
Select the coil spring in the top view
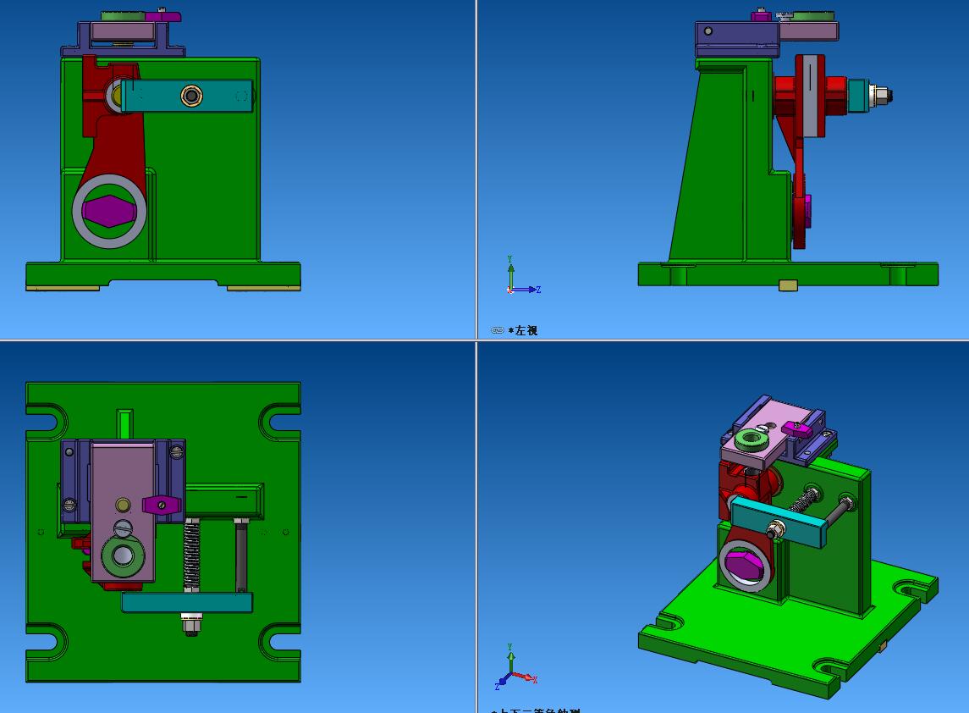(x=192, y=555)
